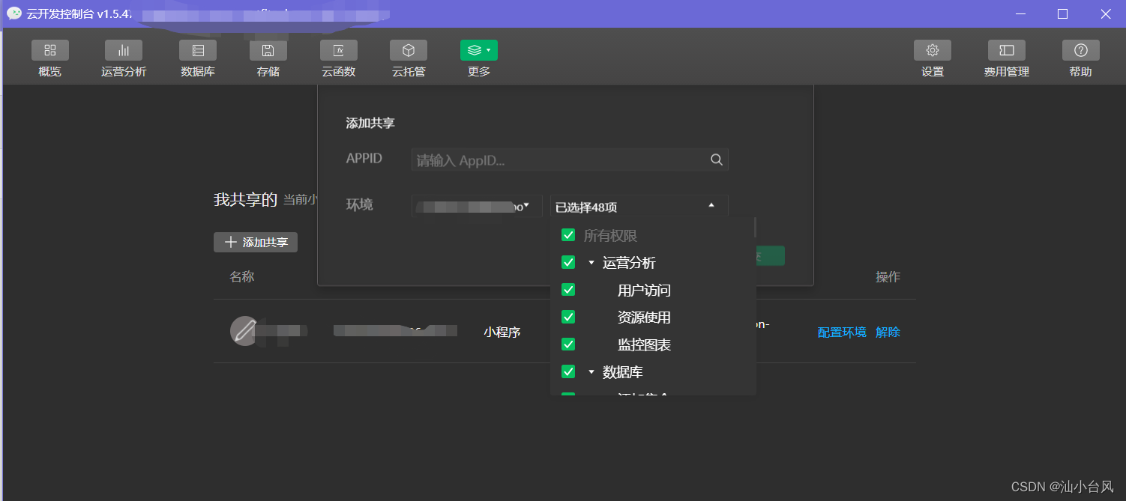Open the 存储 storage icon
This screenshot has height=501, width=1126.
tap(268, 50)
